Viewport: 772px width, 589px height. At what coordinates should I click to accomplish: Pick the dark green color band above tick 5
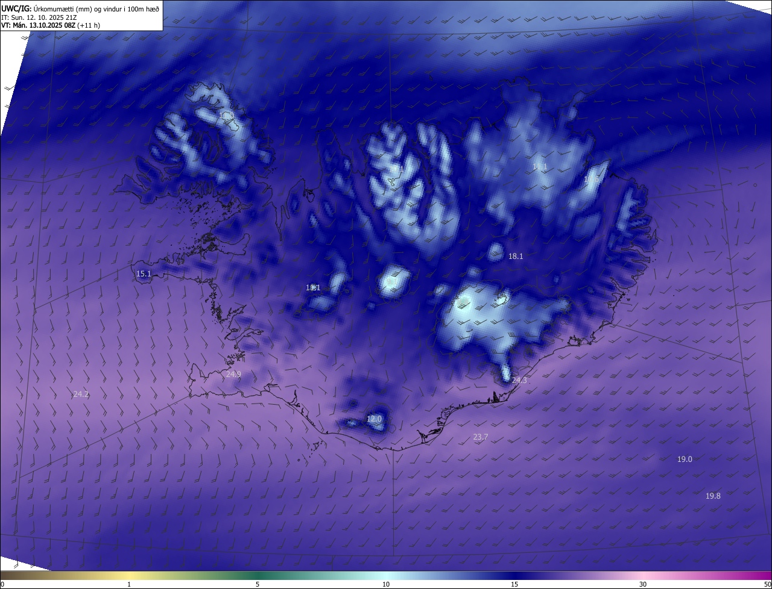pyautogui.click(x=258, y=576)
